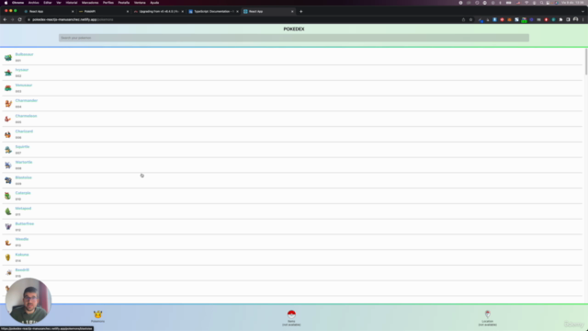Switch to the first React App tab
This screenshot has height=331, width=588.
[x=48, y=11]
